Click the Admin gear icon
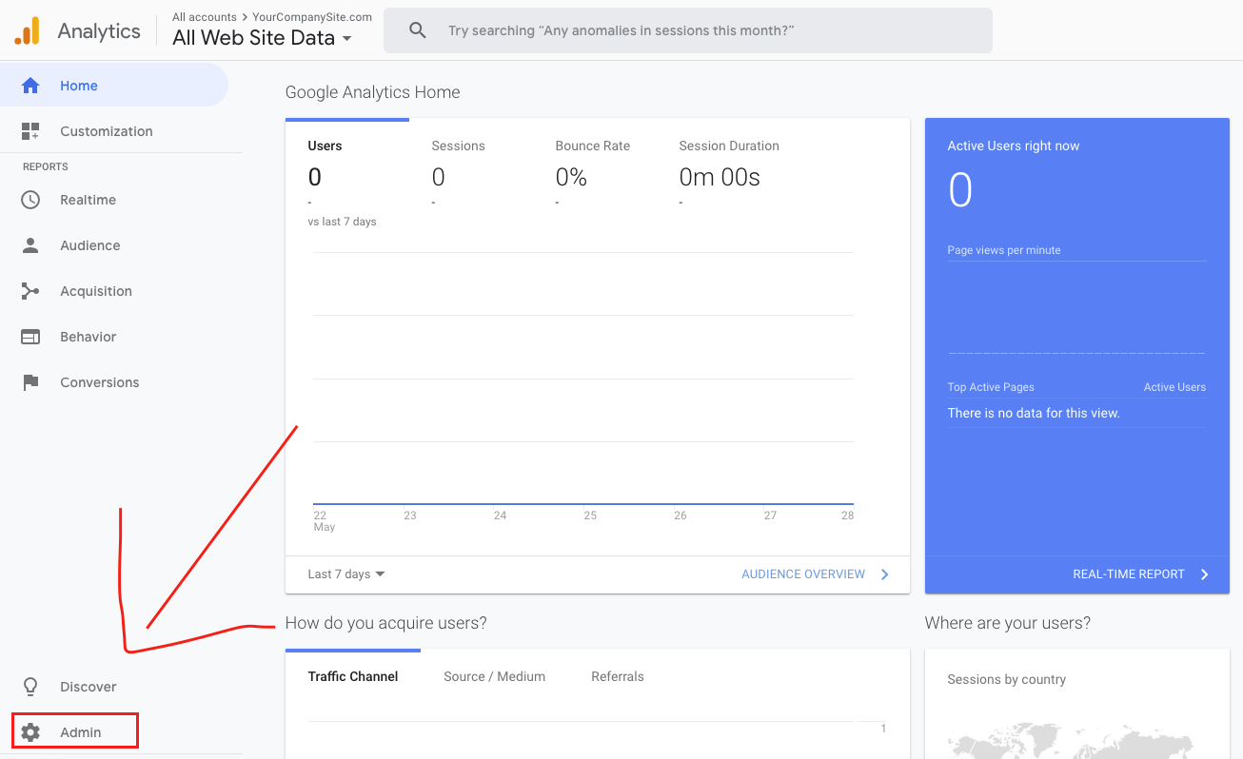The image size is (1243, 759). (30, 732)
